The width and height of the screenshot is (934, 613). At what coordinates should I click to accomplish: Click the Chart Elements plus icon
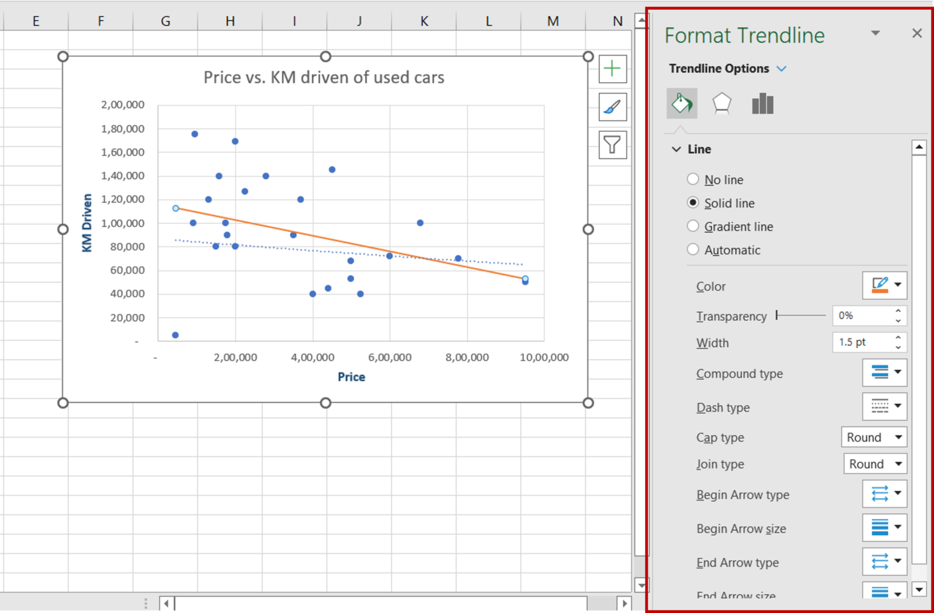pos(612,69)
